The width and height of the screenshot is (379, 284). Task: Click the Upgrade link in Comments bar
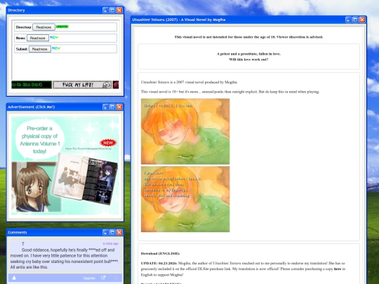tap(89, 278)
